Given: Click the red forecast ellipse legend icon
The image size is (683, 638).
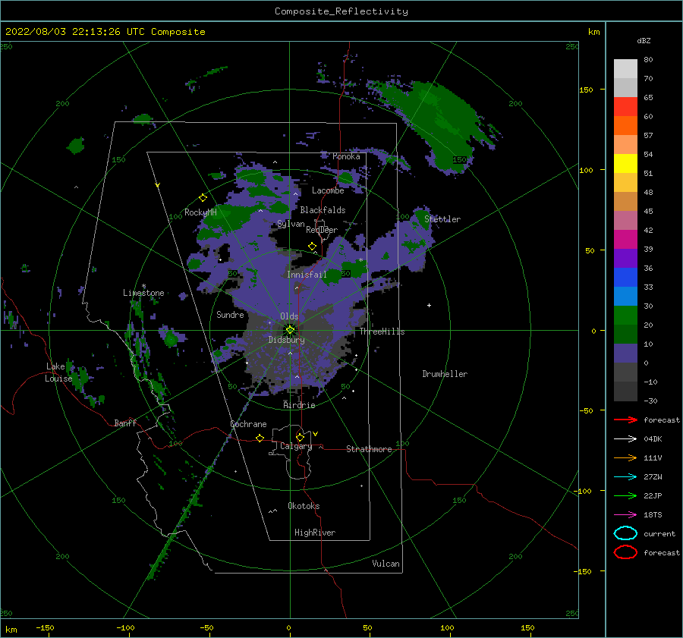Looking at the screenshot, I should tap(625, 552).
